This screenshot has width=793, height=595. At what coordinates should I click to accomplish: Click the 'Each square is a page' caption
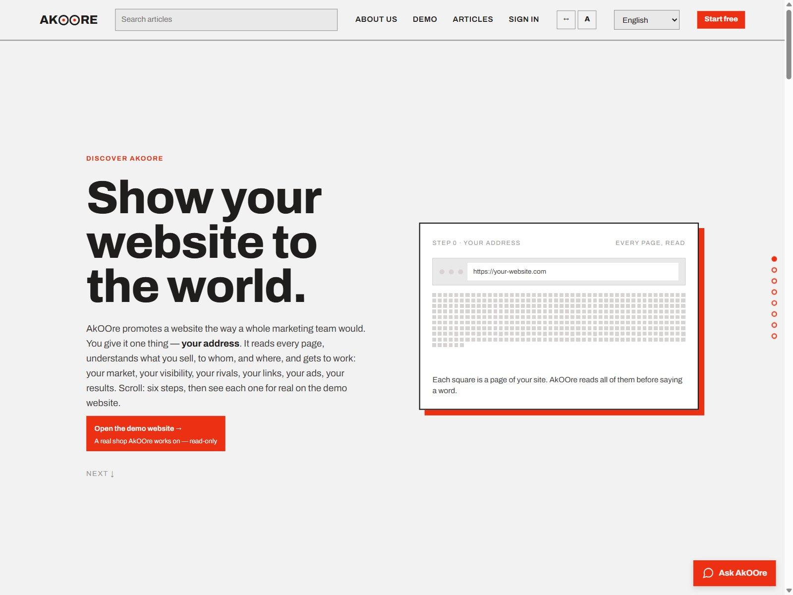pyautogui.click(x=557, y=385)
